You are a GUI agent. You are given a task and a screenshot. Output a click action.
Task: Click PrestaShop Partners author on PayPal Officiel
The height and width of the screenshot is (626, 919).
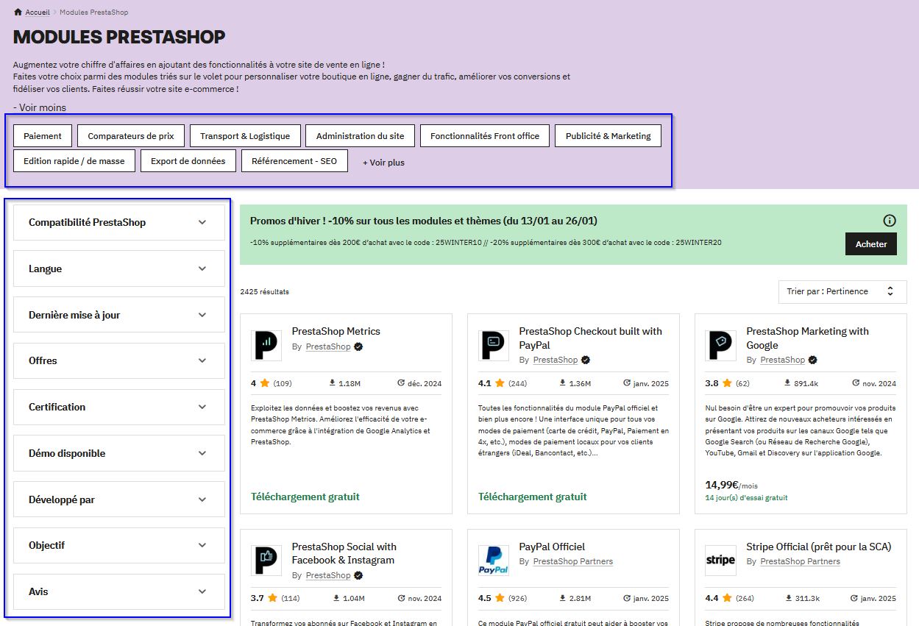click(x=573, y=561)
